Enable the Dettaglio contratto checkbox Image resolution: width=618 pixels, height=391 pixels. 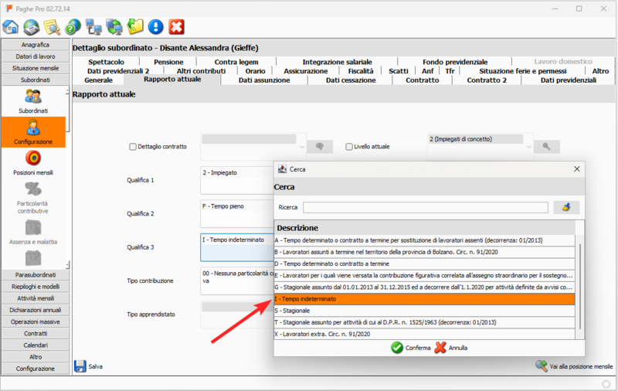pyautogui.click(x=133, y=147)
